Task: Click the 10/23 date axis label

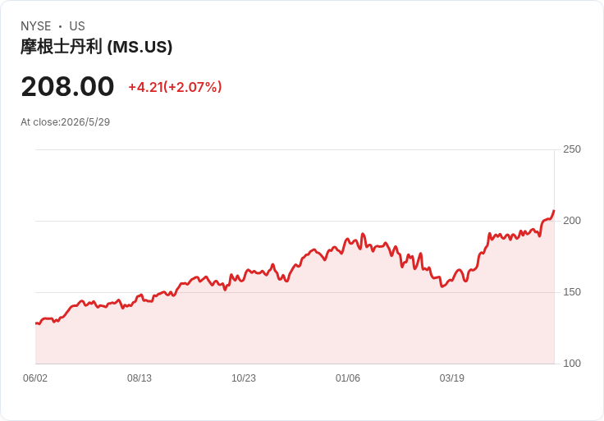Action: click(x=244, y=378)
